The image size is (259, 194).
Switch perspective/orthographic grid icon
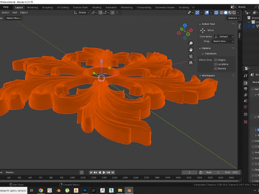coord(190,63)
